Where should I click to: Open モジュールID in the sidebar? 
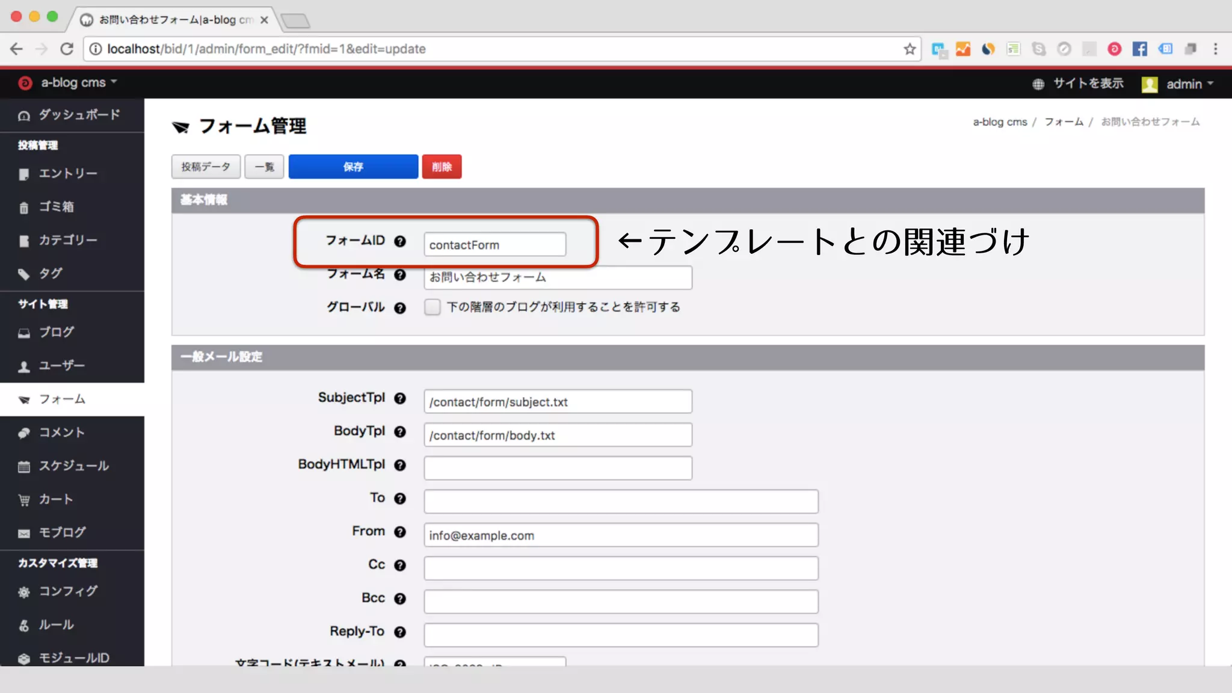(72, 658)
